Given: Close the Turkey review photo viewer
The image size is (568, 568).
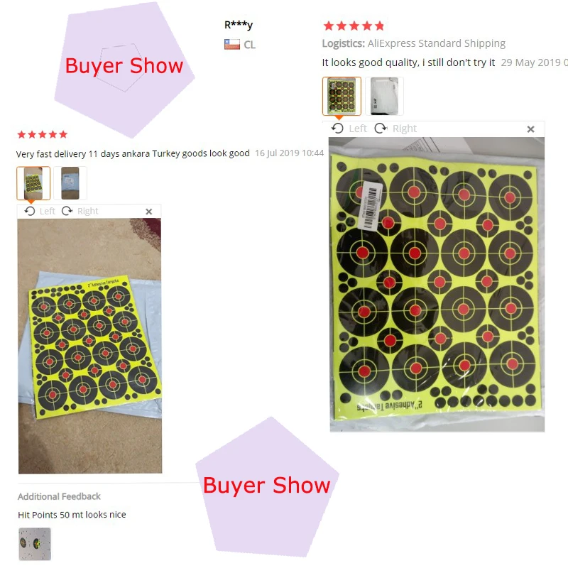Looking at the screenshot, I should 149,212.
